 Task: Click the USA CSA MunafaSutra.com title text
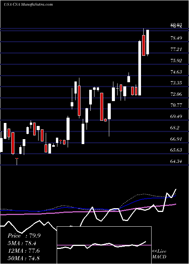(x=28, y=5)
